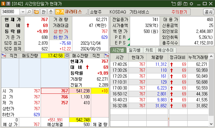Click 총주식수 value 47,152,010
Screen dimensions: 215x128
tap(203, 43)
